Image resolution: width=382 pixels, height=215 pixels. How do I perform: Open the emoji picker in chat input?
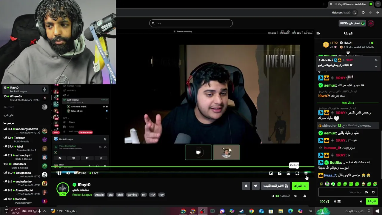(373, 192)
